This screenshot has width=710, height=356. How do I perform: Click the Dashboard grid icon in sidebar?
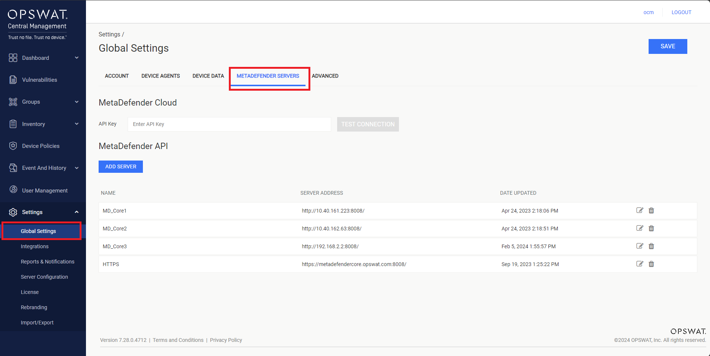click(13, 58)
